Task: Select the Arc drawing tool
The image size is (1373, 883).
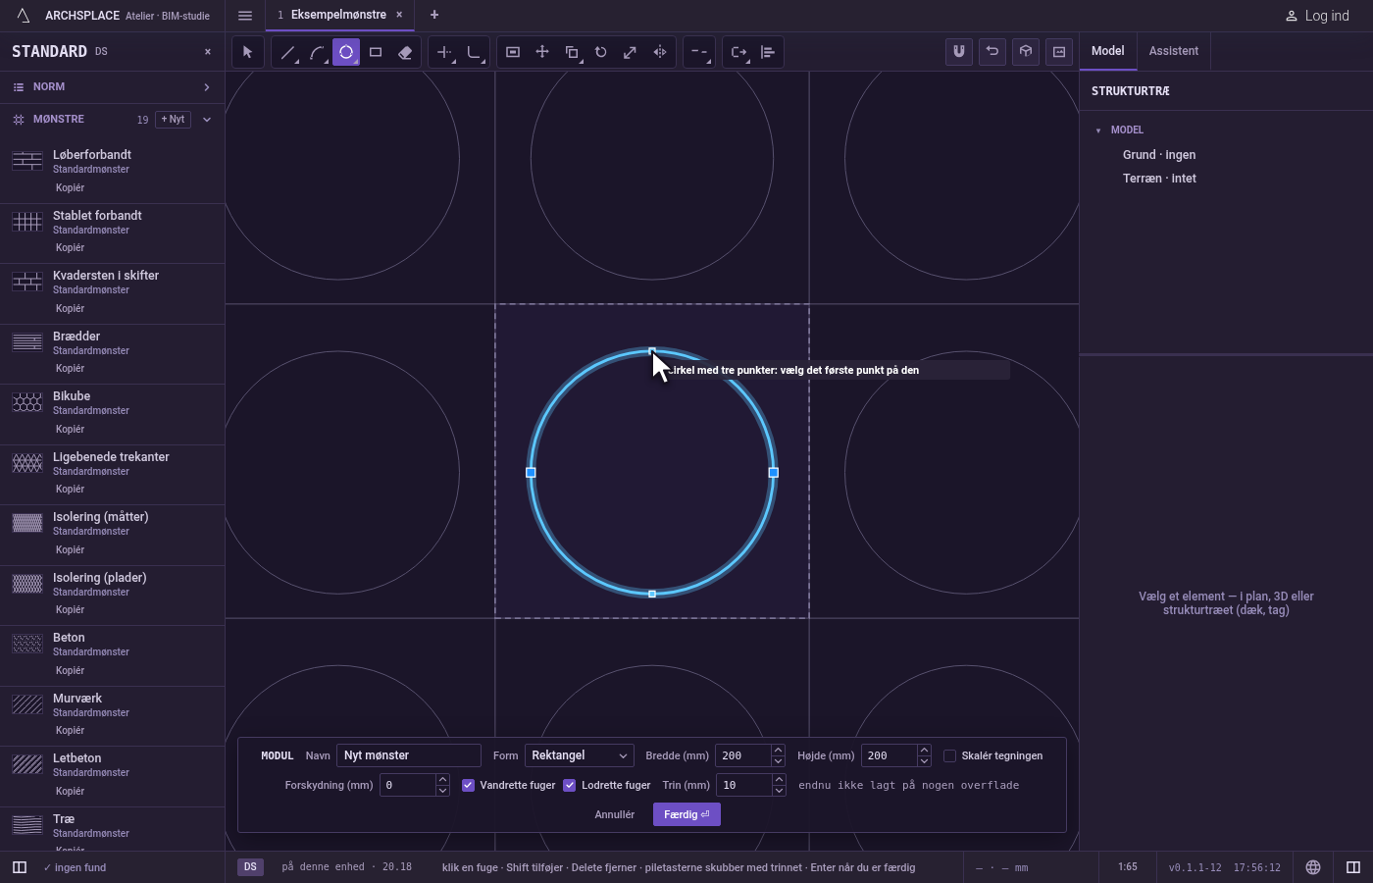Action: (x=317, y=52)
